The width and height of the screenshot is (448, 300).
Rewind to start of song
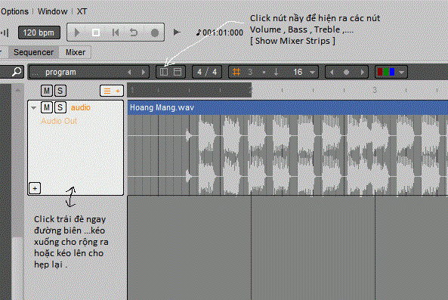pyautogui.click(x=116, y=32)
